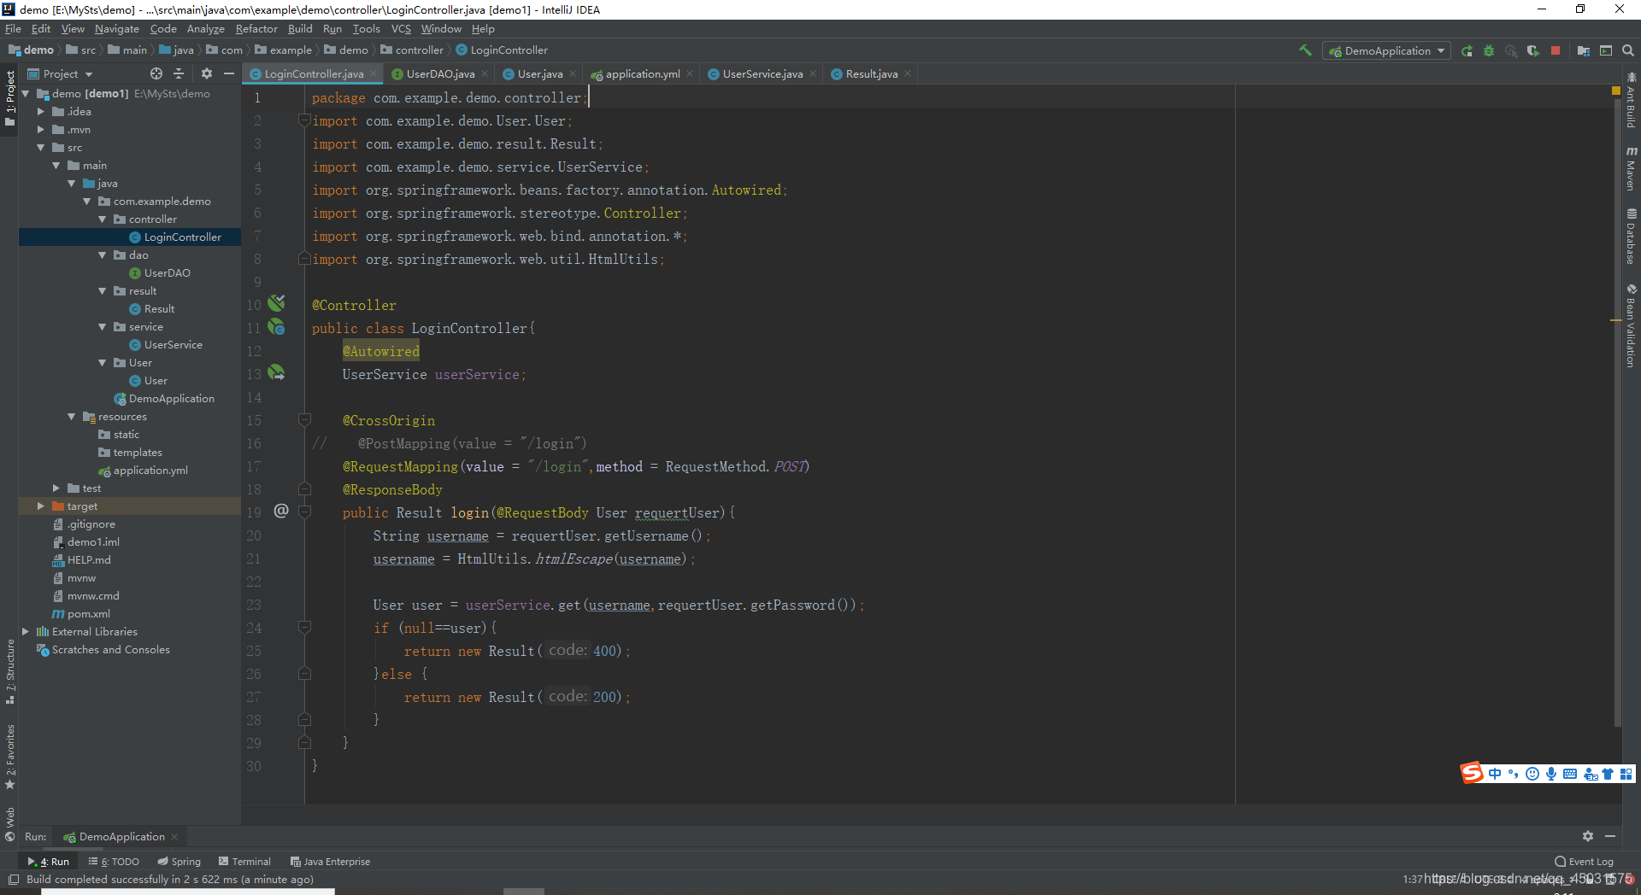Click the Spring bean gutter icon on line 10
This screenshot has width=1641, height=895.
pos(277,303)
